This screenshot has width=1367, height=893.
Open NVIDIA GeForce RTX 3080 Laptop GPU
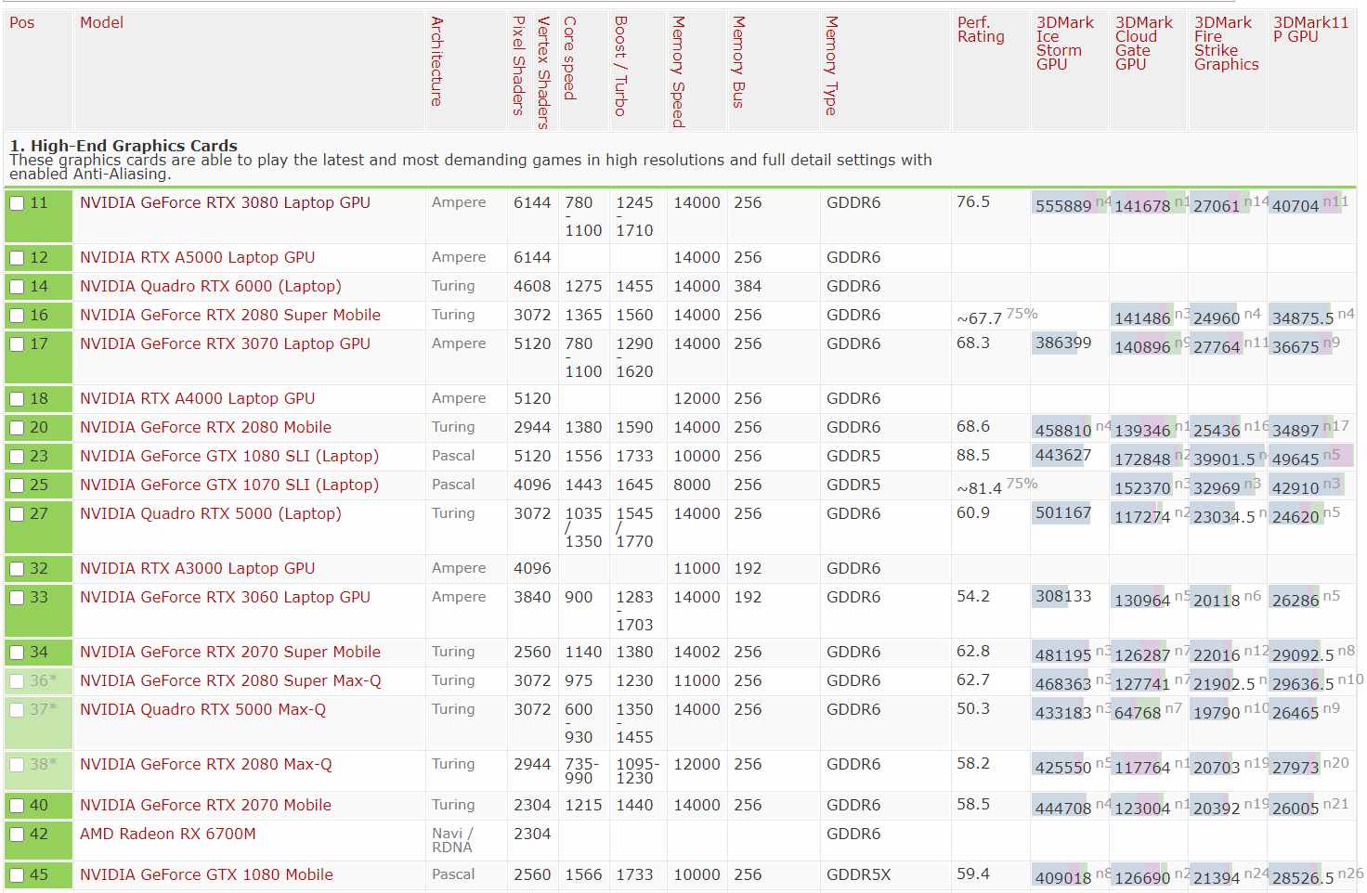tap(225, 202)
